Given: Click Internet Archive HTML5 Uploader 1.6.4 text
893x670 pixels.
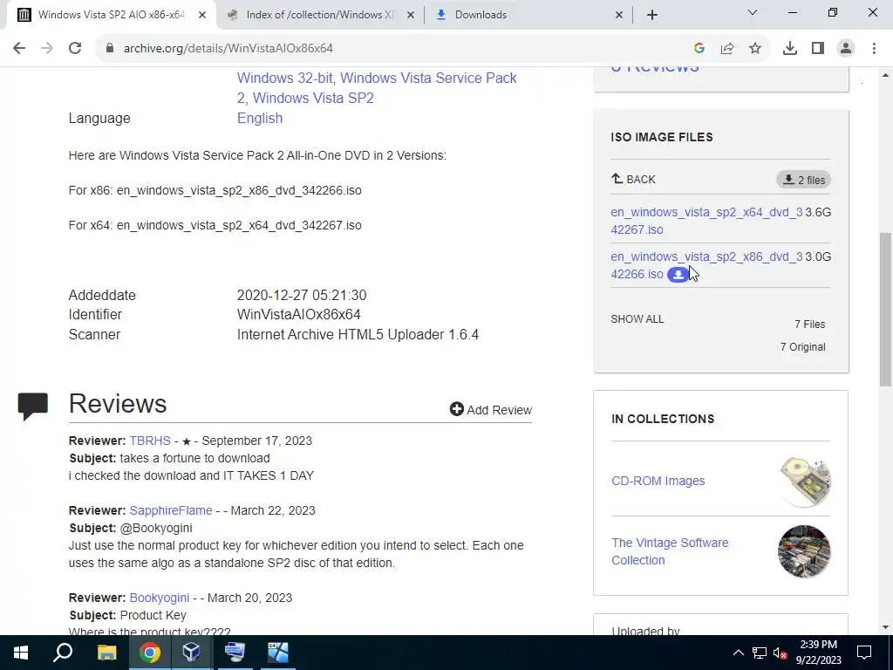Looking at the screenshot, I should point(358,334).
